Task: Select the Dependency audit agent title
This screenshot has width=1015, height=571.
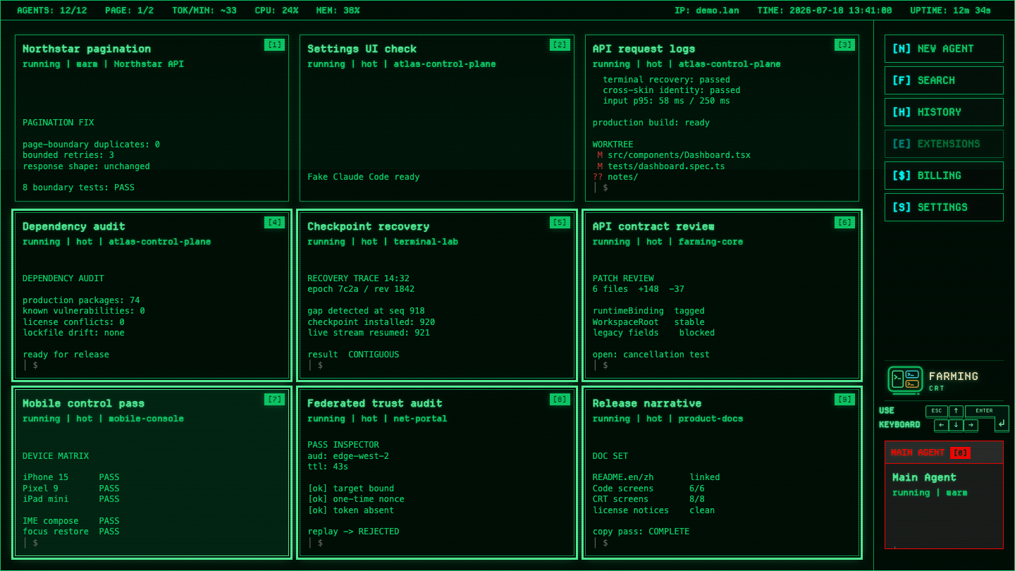Action: pyautogui.click(x=74, y=226)
